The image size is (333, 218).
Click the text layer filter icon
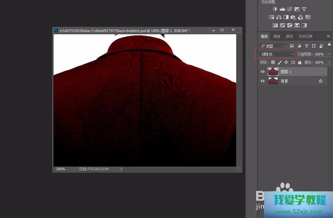pyautogui.click(x=306, y=46)
